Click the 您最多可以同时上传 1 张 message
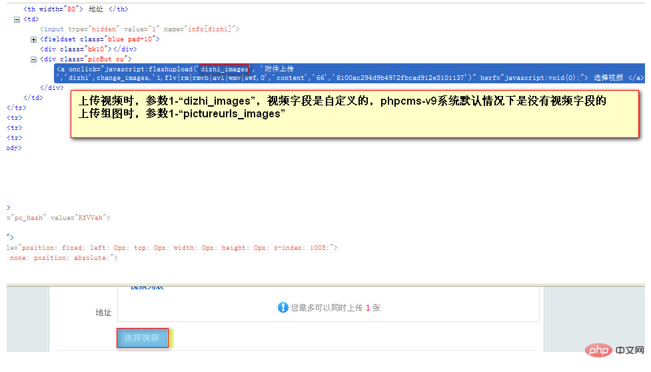The height and width of the screenshot is (372, 651). (335, 307)
